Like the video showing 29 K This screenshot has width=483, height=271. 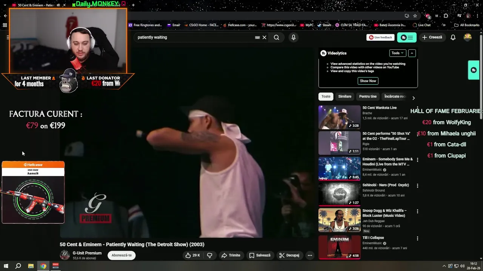192,255
